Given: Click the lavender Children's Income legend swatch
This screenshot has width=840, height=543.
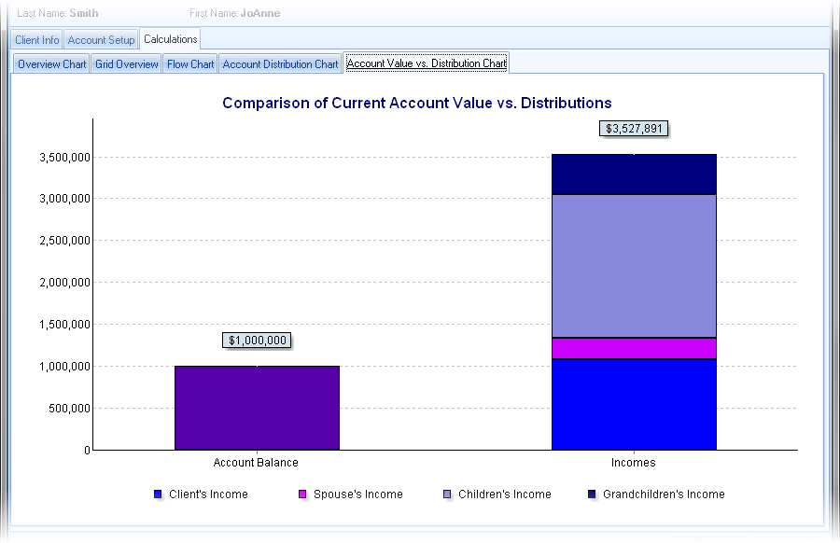Looking at the screenshot, I should pos(447,494).
